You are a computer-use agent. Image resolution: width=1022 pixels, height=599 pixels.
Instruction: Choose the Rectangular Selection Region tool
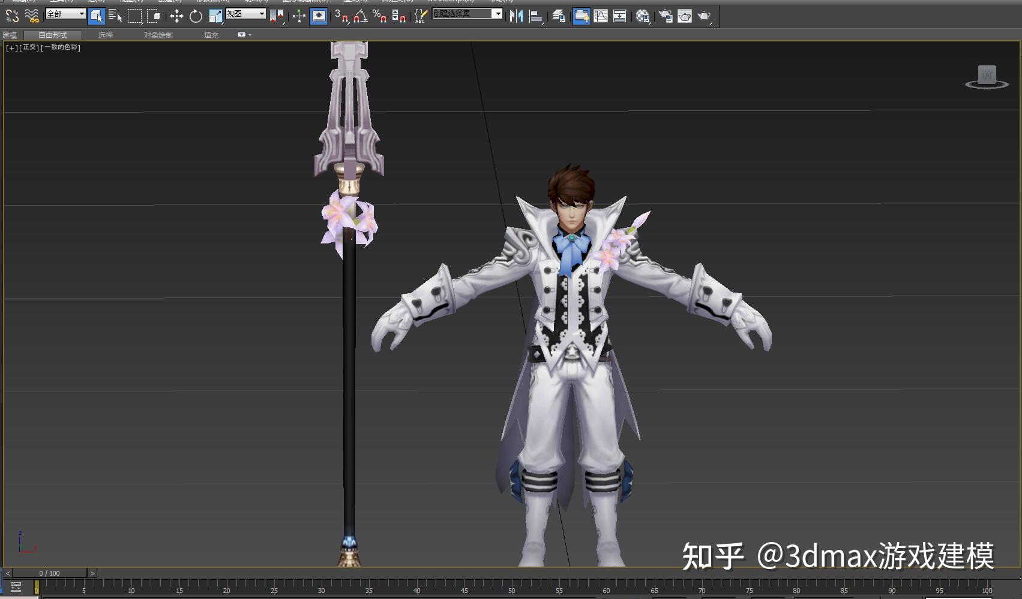135,16
